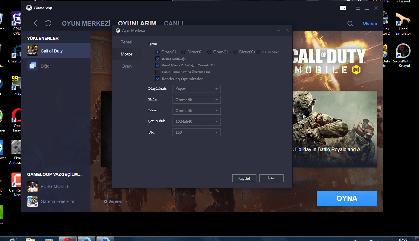Open the CANLI tab
The width and height of the screenshot is (419, 241).
tap(173, 23)
